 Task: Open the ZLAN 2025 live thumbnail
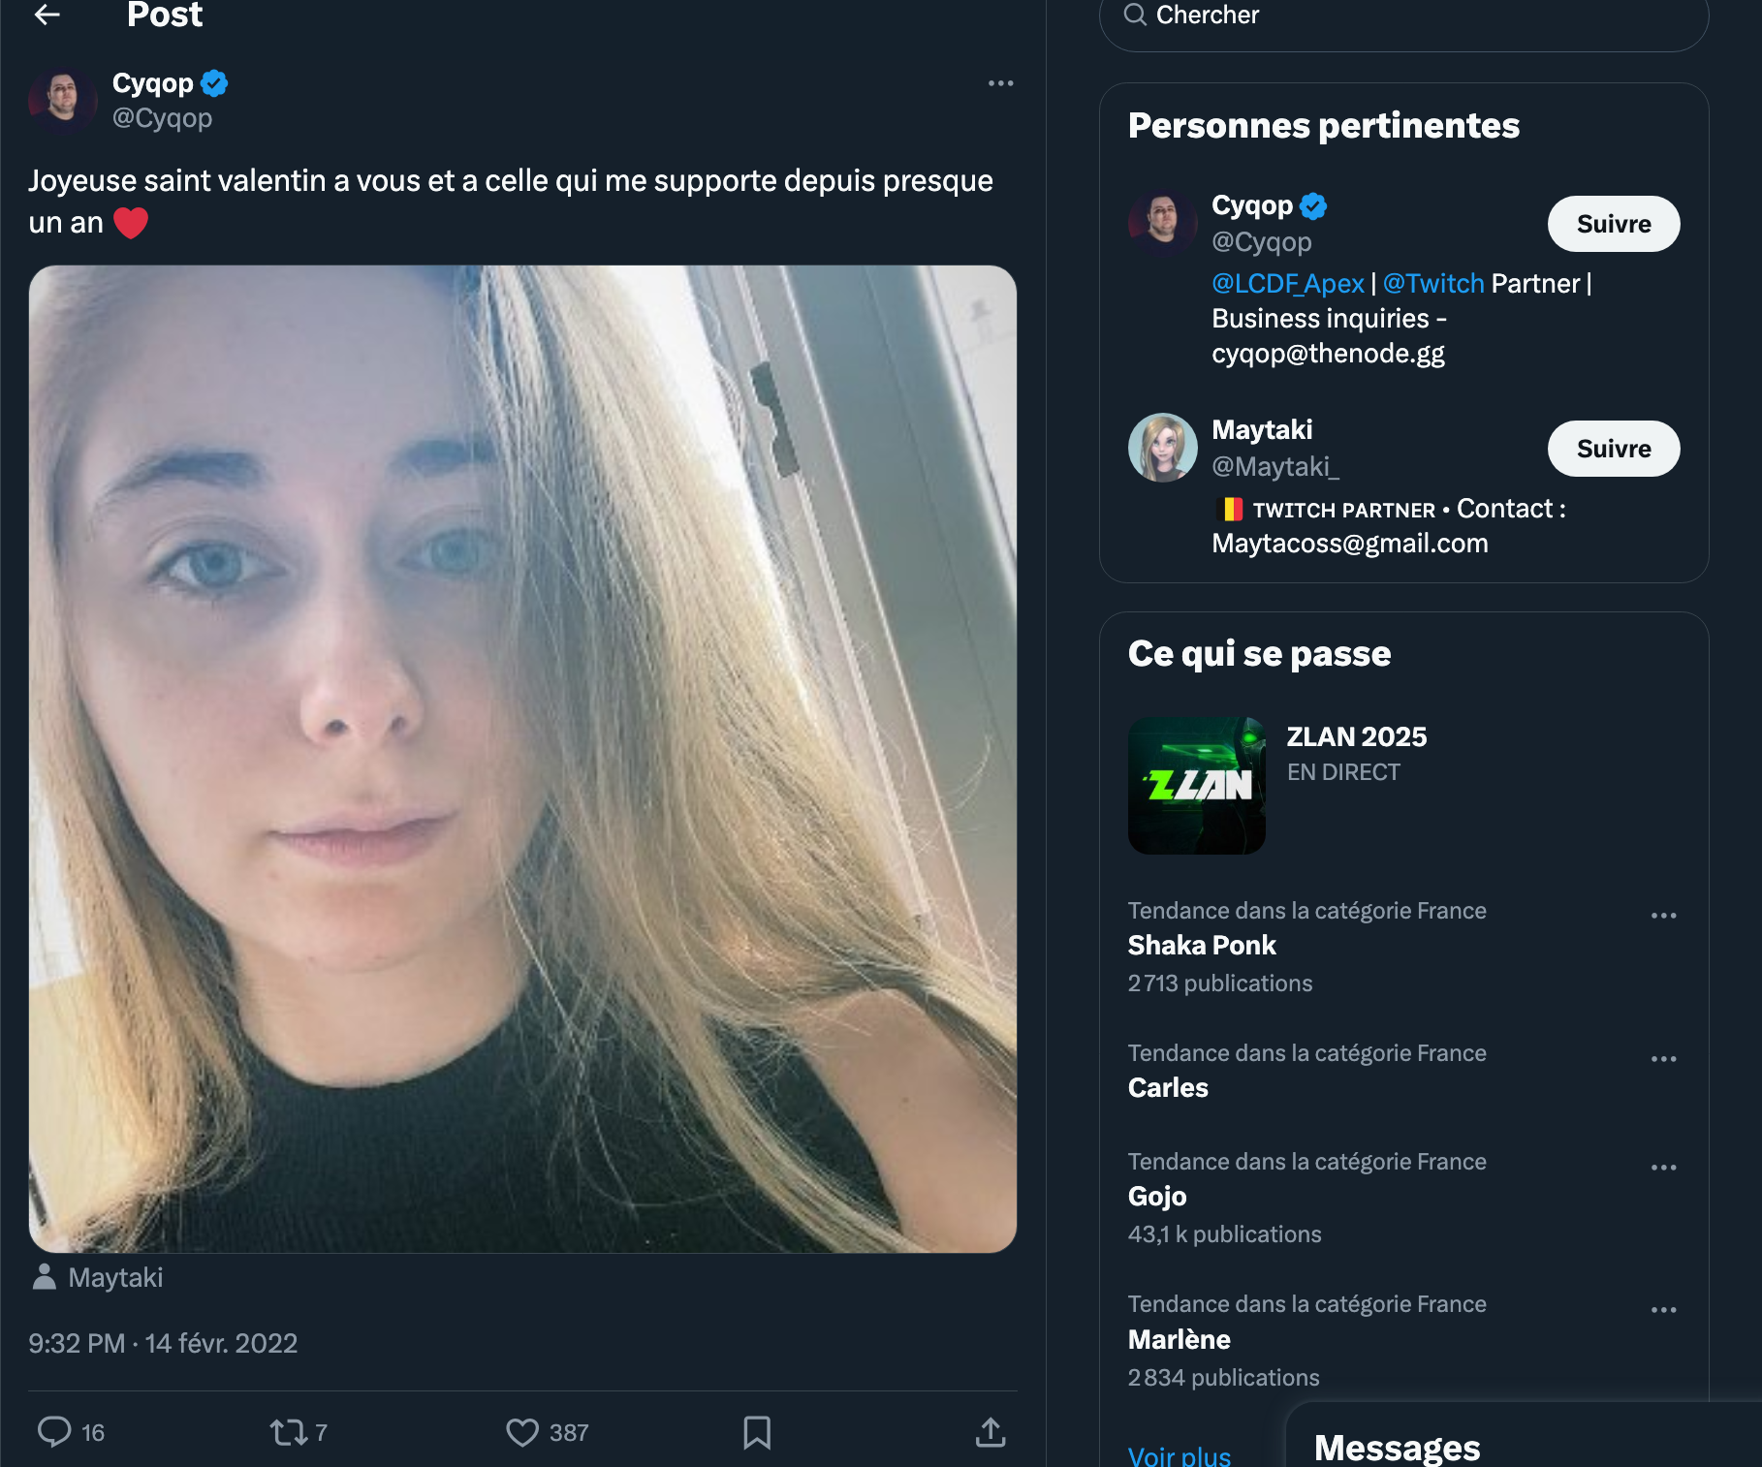click(1196, 785)
